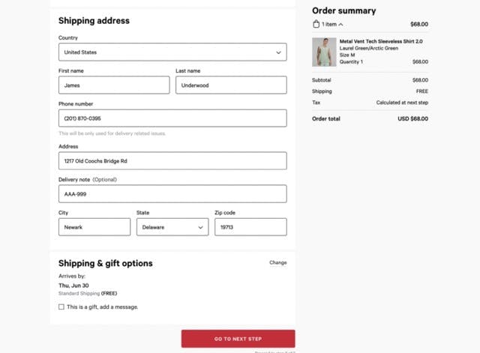The image size is (480, 353).
Task: Collapse the 1 item chevron in Order summary
Action: [340, 25]
